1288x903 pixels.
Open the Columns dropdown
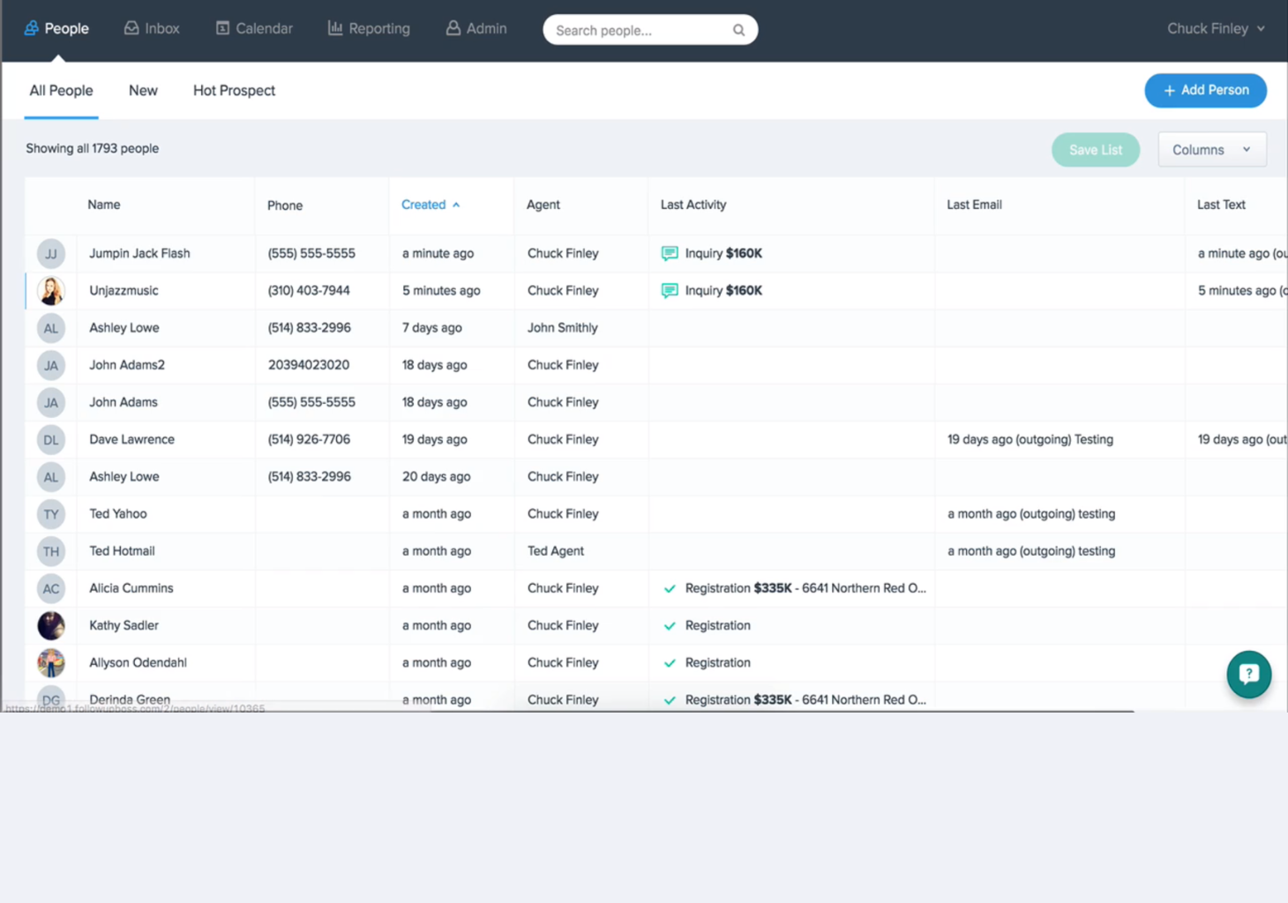click(1210, 149)
